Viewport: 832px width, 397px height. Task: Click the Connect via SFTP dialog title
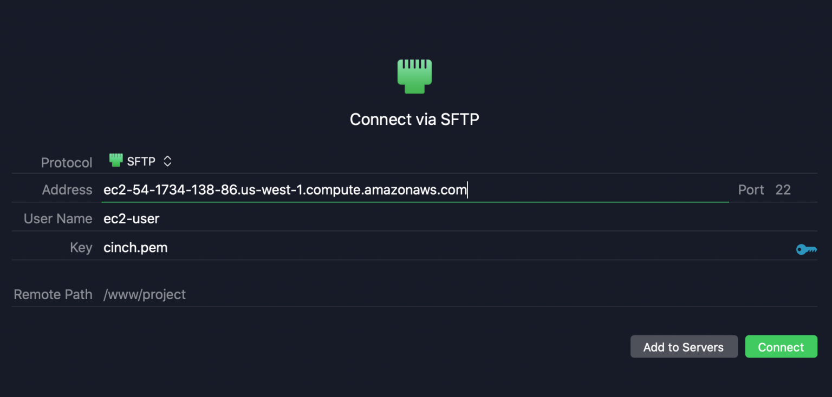[x=414, y=119]
